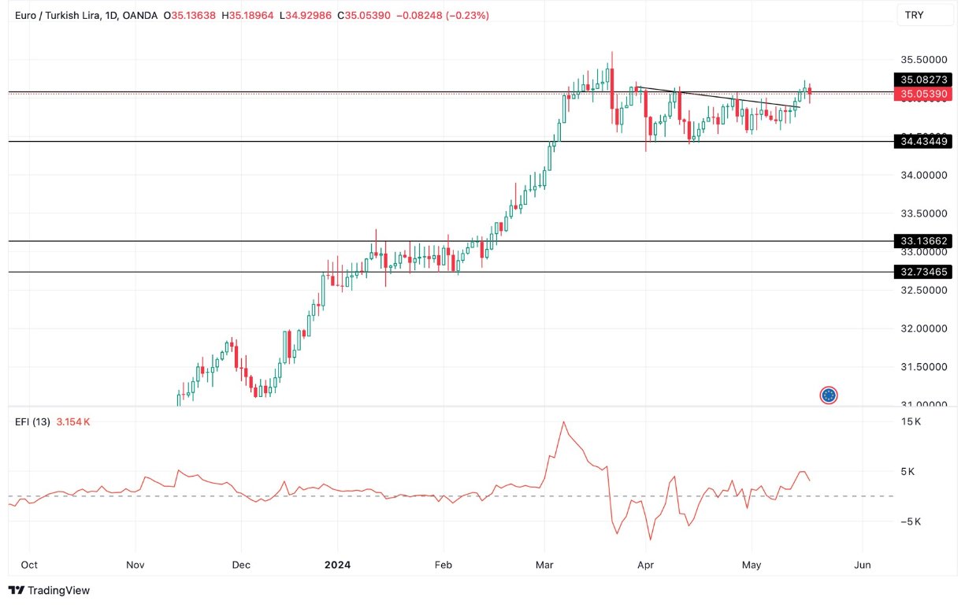Screen dimensions: 965x605
Task: Open the 1D timeframe selector in legend
Action: (x=111, y=14)
